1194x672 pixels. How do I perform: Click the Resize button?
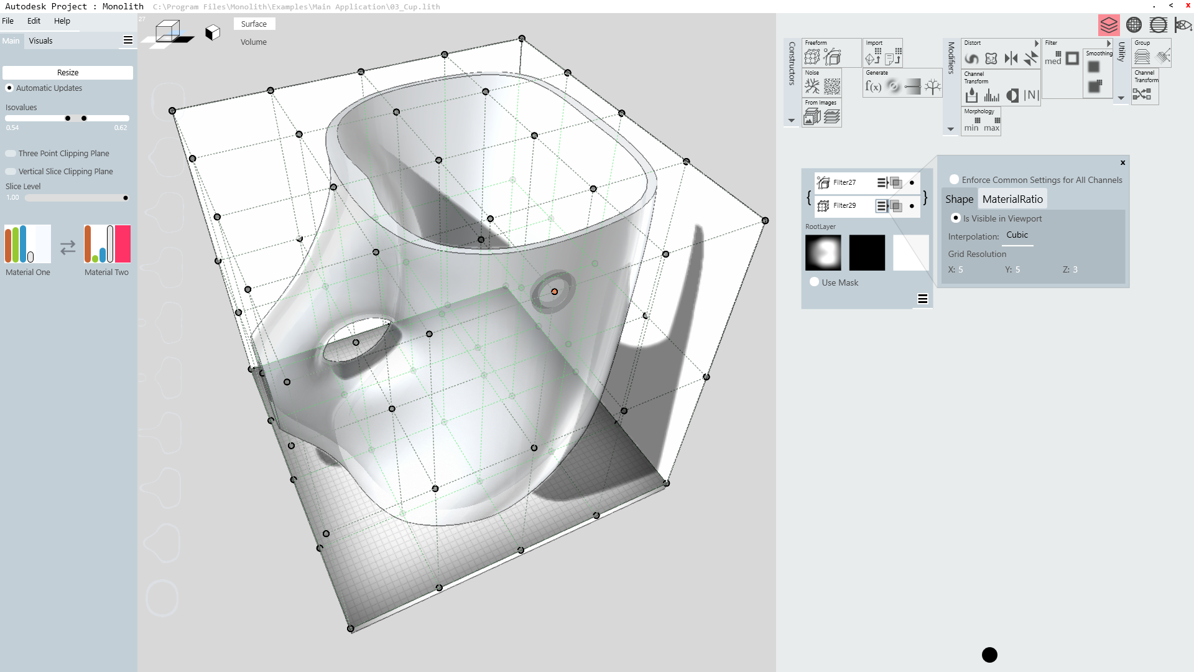tap(68, 73)
